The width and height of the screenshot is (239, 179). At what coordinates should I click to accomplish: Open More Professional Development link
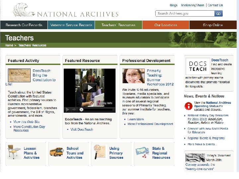pos(150,124)
